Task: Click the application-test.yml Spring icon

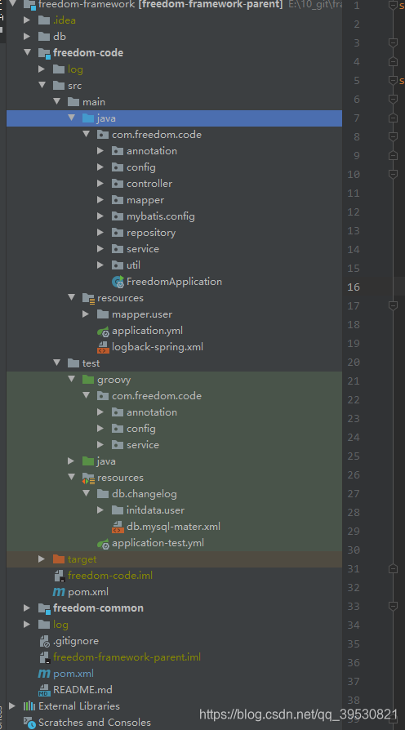Action: (103, 543)
